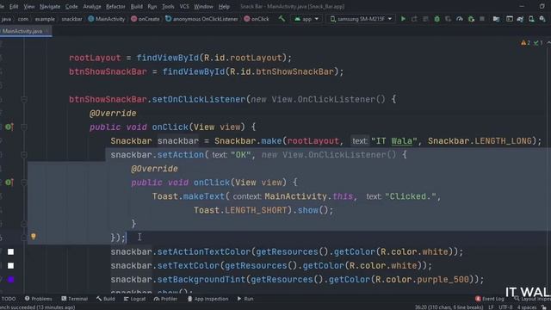This screenshot has width=551, height=310.
Task: Open the View menu
Action: point(29,6)
